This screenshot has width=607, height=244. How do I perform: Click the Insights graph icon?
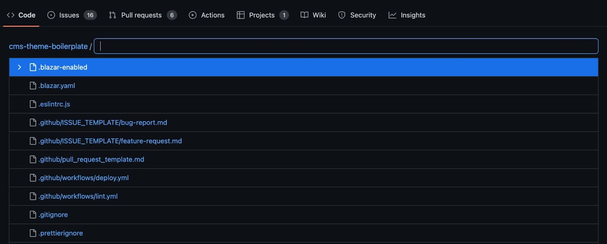coord(392,15)
